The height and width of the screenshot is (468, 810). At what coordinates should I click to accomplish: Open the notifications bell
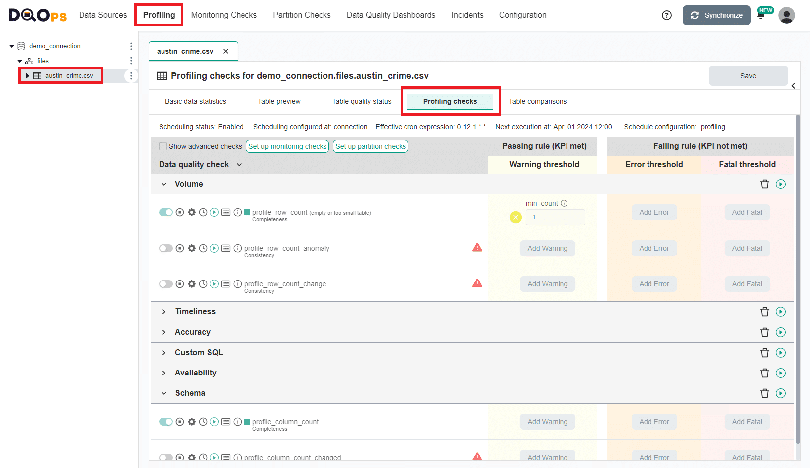761,15
